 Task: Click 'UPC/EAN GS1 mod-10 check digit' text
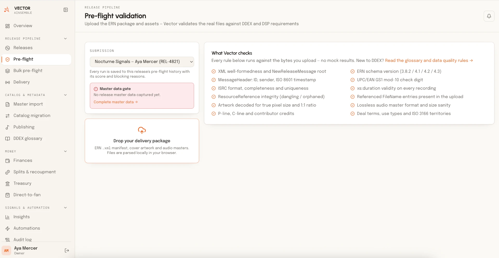390,80
